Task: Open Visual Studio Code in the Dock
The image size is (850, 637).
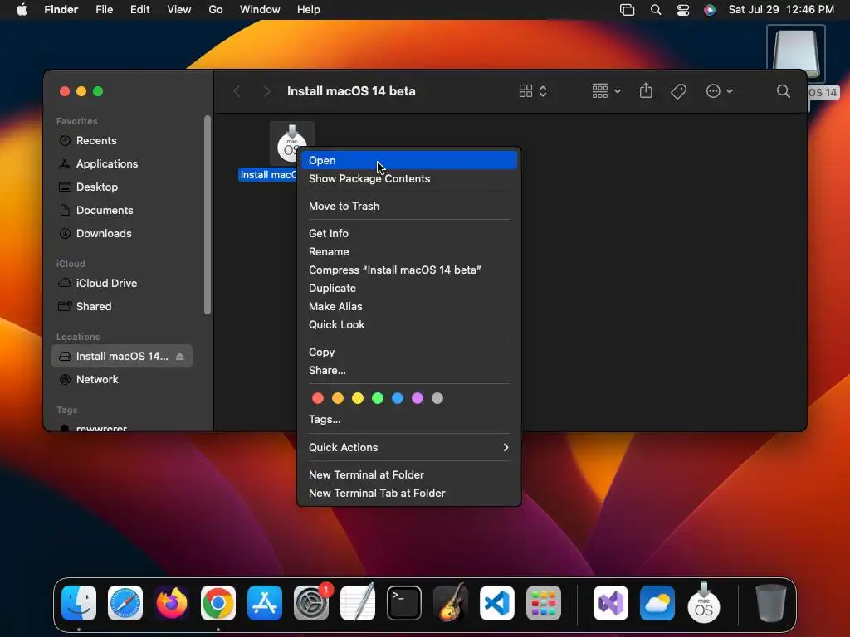Action: tap(497, 603)
